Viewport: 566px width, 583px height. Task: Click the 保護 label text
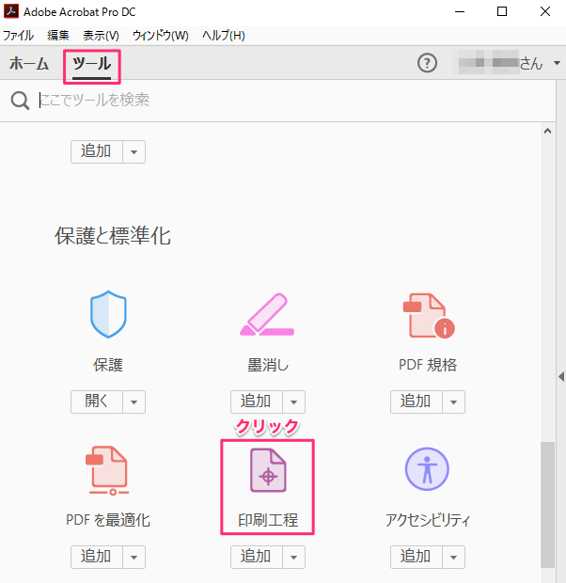(x=108, y=365)
